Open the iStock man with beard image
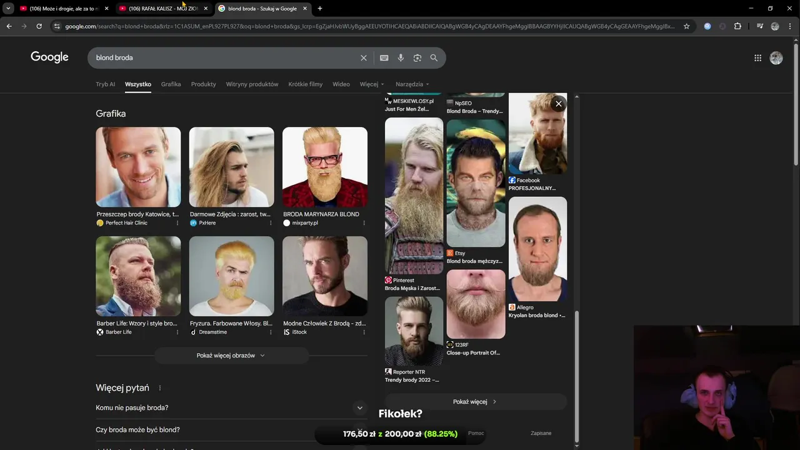Image resolution: width=800 pixels, height=450 pixels. click(325, 276)
